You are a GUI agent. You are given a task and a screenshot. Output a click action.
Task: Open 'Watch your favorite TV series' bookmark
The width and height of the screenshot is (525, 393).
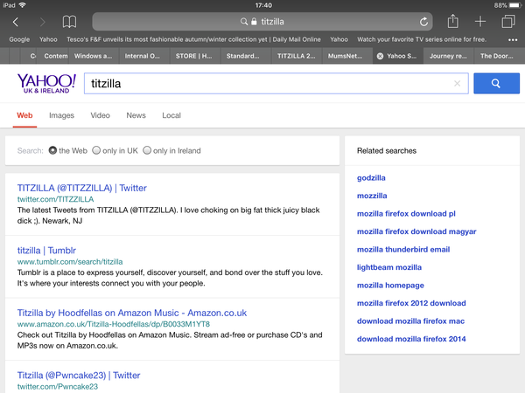pyautogui.click(x=422, y=39)
